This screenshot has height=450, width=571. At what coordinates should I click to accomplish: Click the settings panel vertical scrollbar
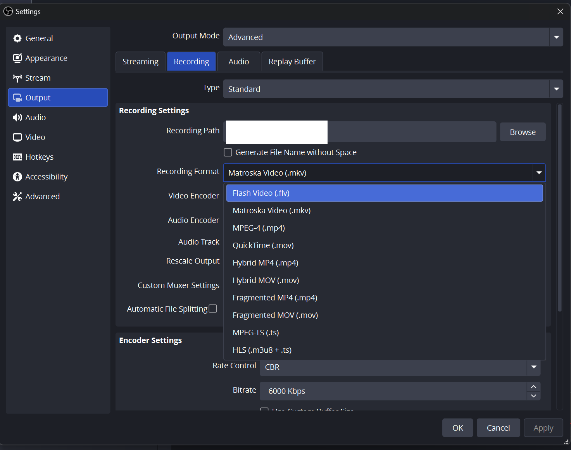[559, 208]
